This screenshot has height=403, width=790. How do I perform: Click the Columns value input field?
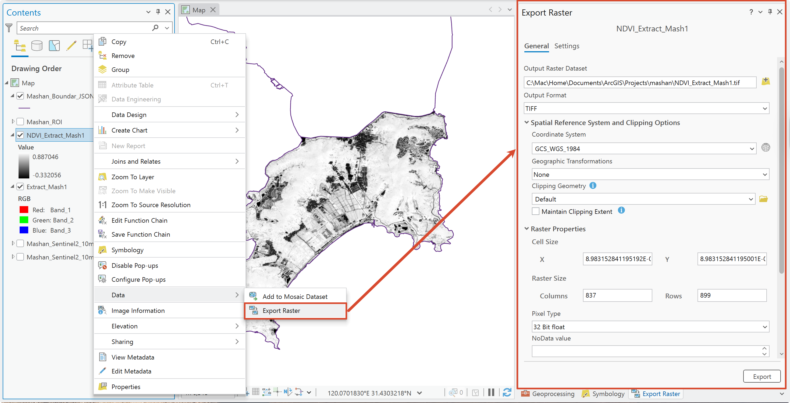(617, 295)
